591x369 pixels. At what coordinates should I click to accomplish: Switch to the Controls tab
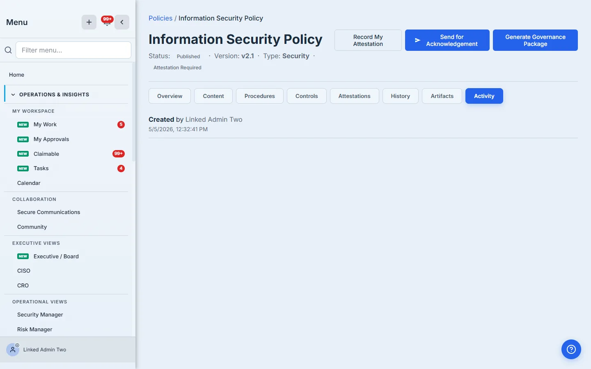(307, 96)
